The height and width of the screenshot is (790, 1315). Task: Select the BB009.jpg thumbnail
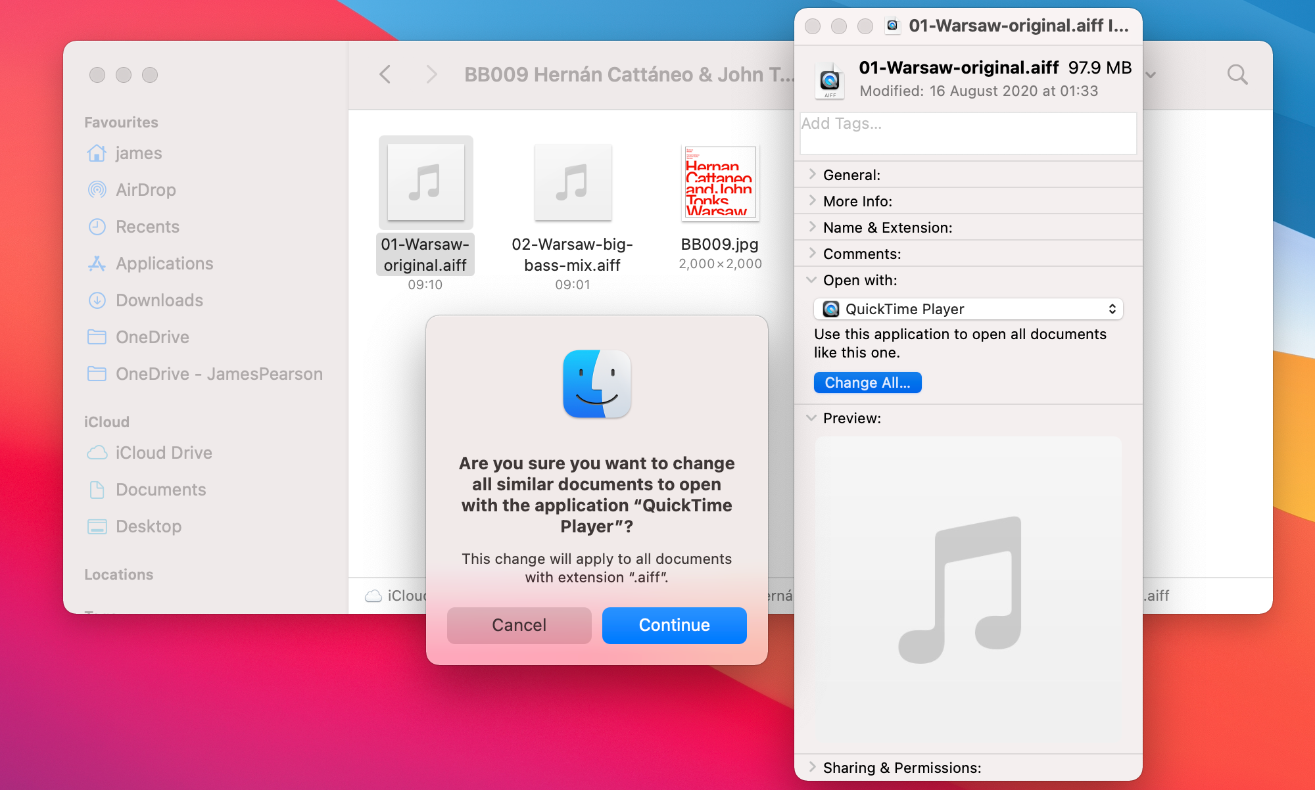pyautogui.click(x=720, y=183)
